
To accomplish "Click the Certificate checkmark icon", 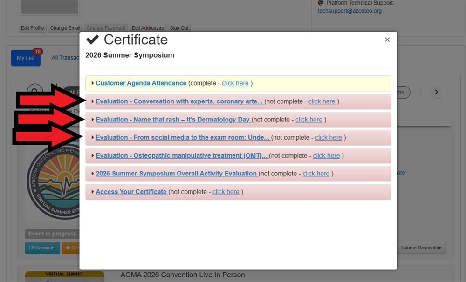I will [92, 40].
